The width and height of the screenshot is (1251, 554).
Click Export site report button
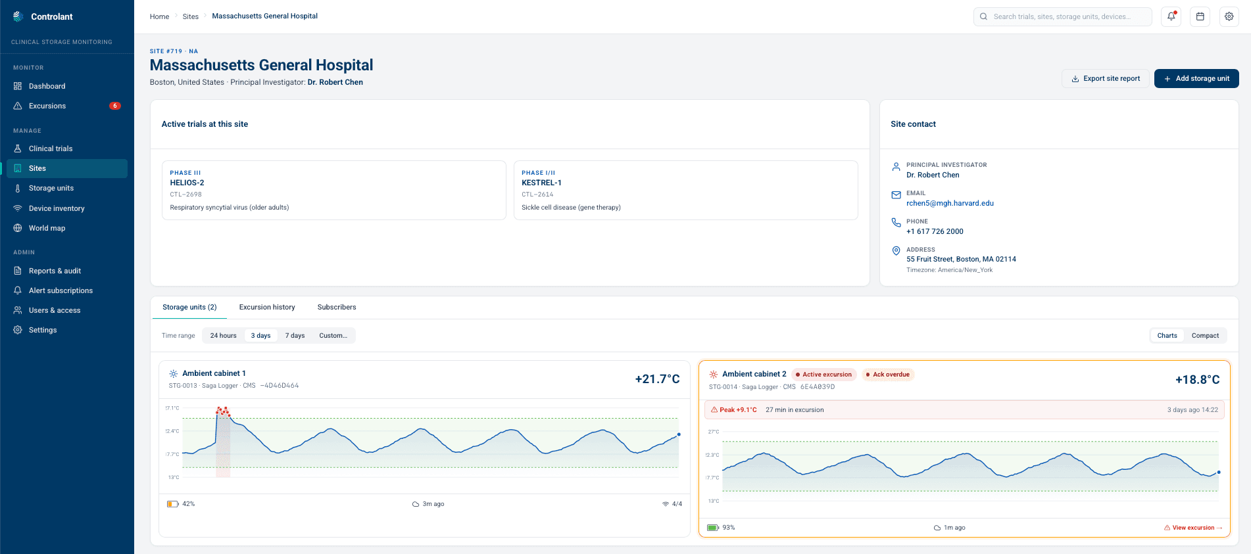(1106, 79)
